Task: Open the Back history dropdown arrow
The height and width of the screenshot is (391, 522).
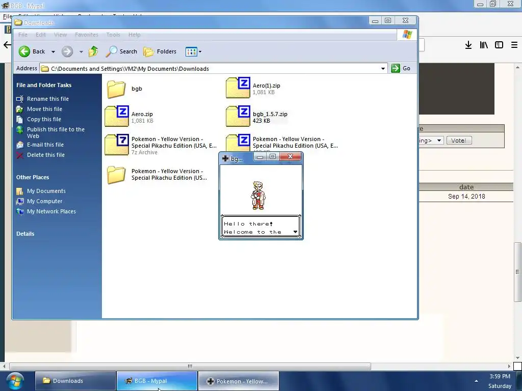Action: 53,52
